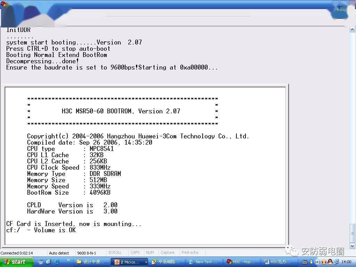Screen dimensions: 356x267
Task: Expand the quick launch overflow chevron
Action: (68, 260)
